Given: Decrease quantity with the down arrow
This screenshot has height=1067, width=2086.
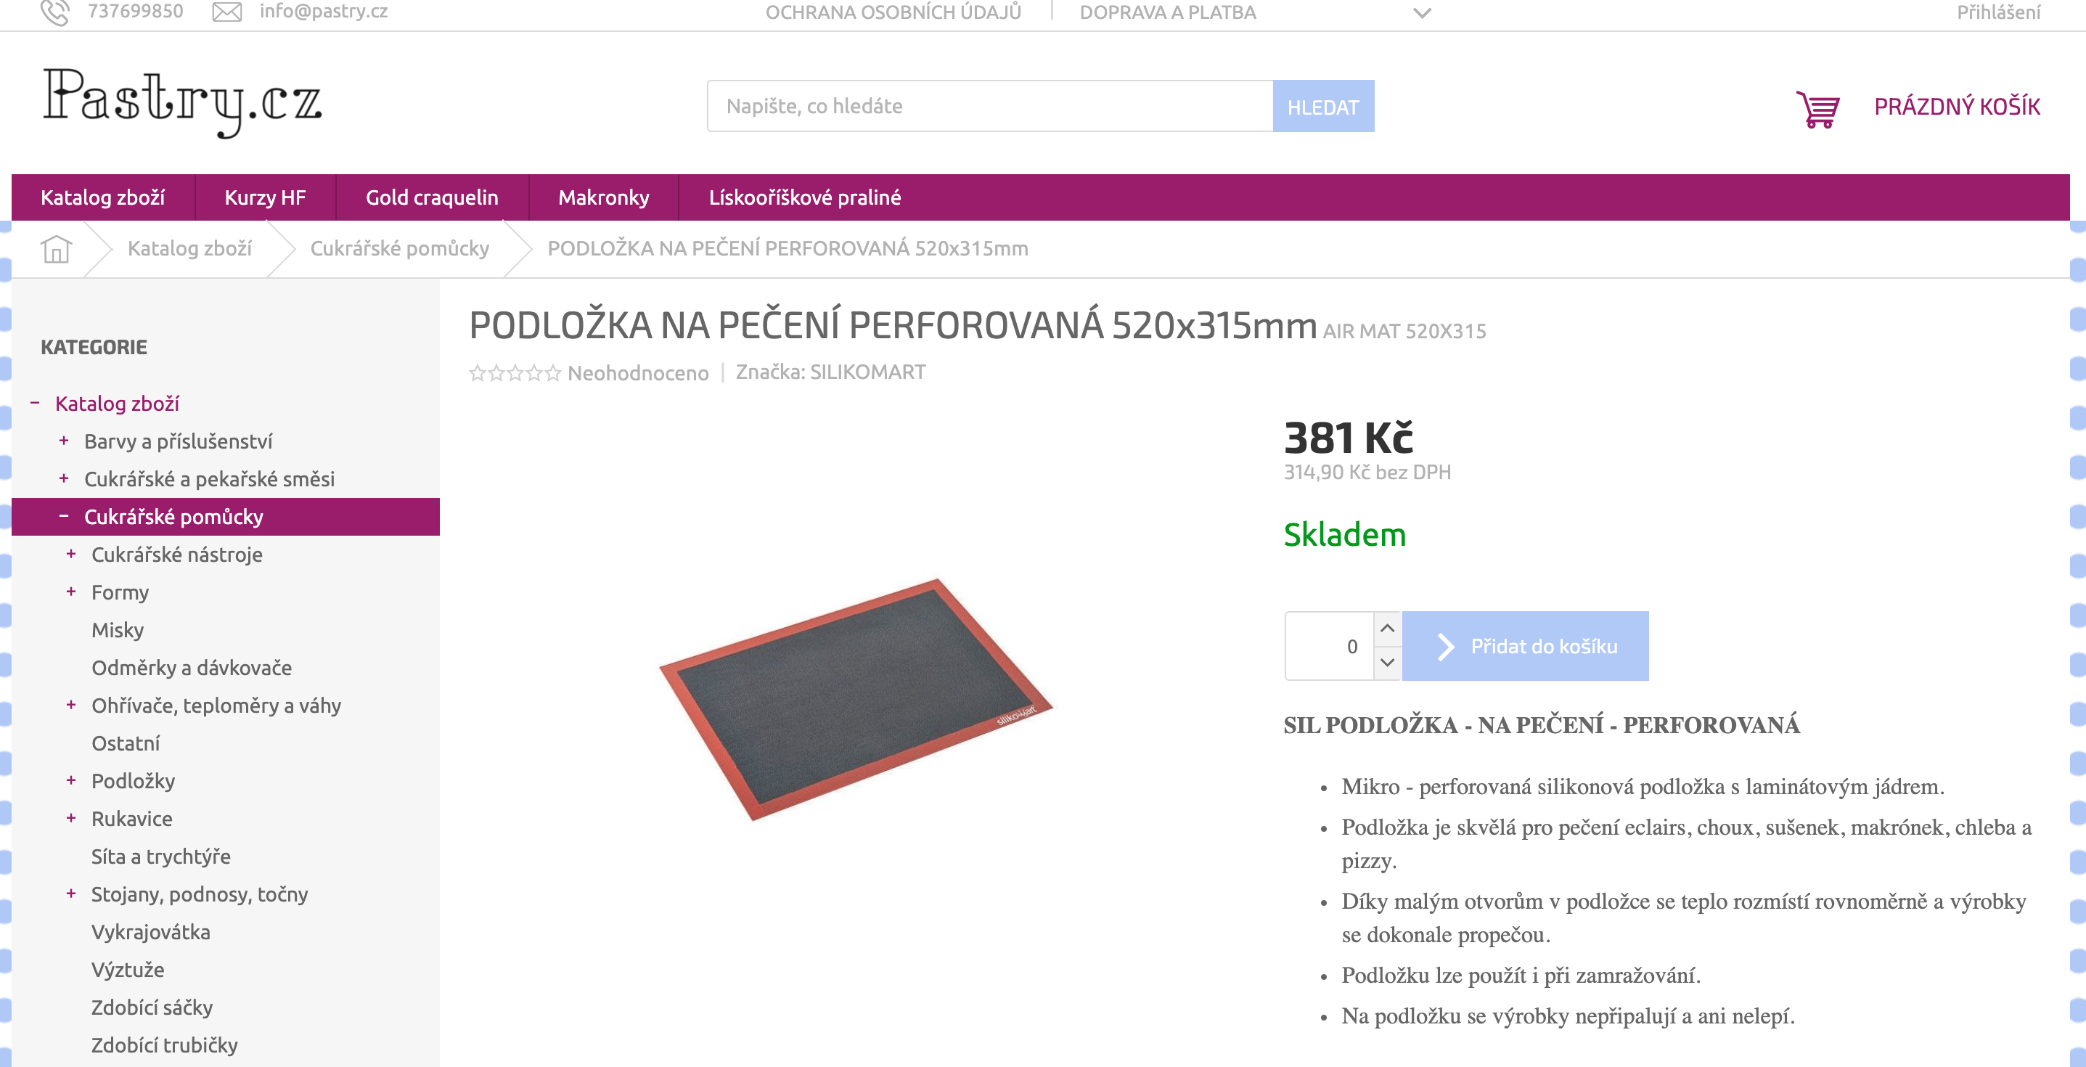Looking at the screenshot, I should (1387, 663).
